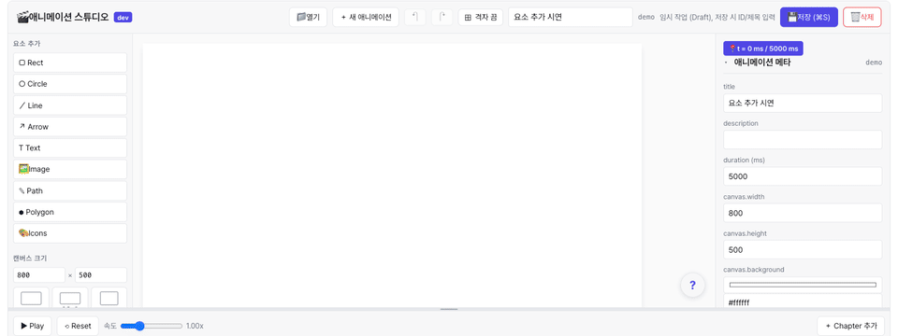Add an Image element
The image size is (898, 336).
pos(70,169)
